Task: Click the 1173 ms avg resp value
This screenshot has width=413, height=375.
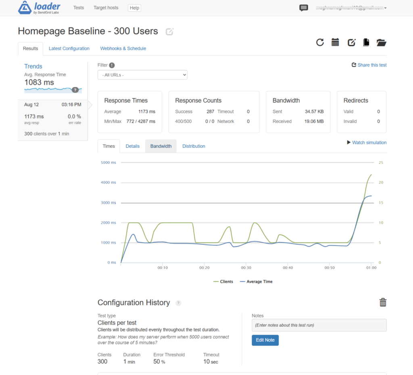Action: point(34,116)
